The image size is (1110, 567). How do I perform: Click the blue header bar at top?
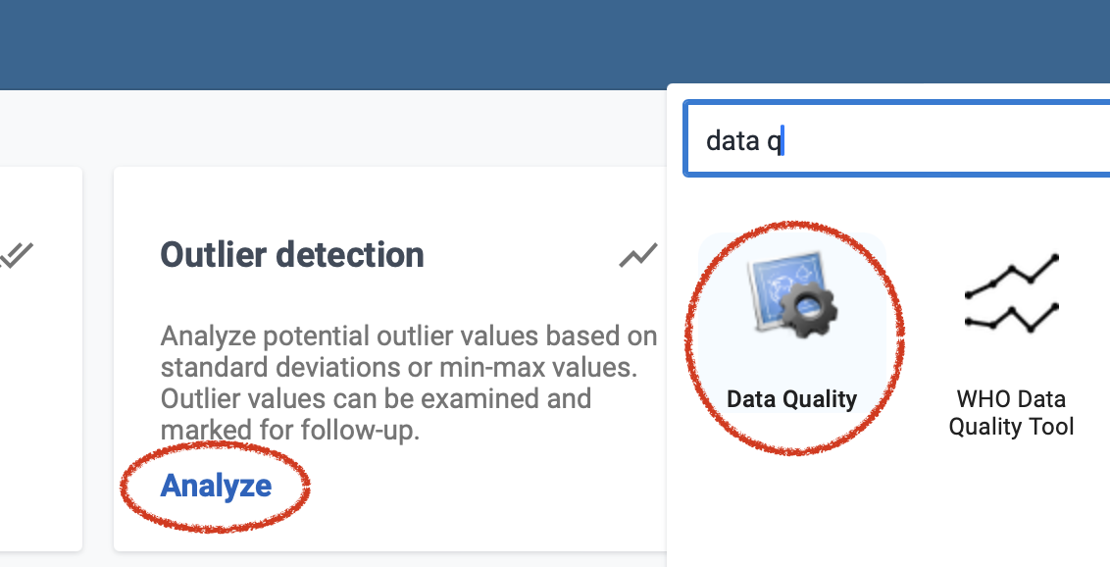coord(555,44)
